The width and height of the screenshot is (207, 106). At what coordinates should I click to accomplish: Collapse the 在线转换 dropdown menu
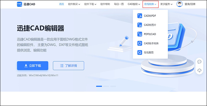pyautogui.click(x=150, y=4)
